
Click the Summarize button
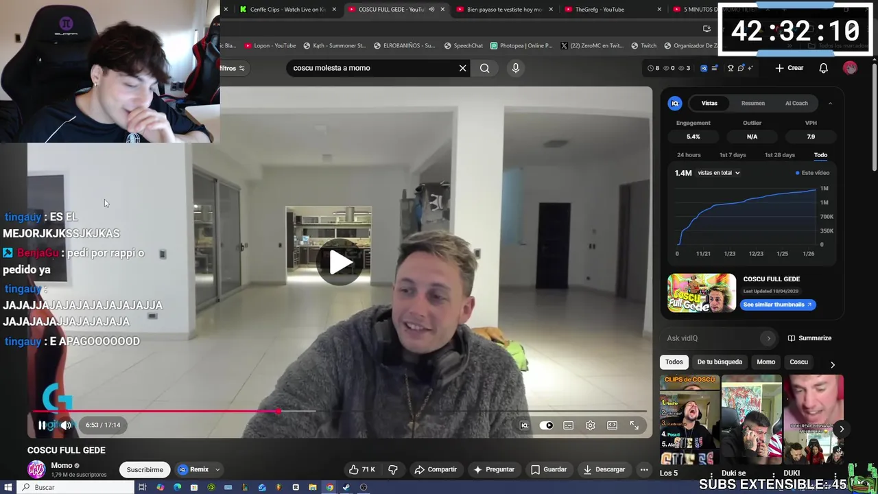[809, 338]
